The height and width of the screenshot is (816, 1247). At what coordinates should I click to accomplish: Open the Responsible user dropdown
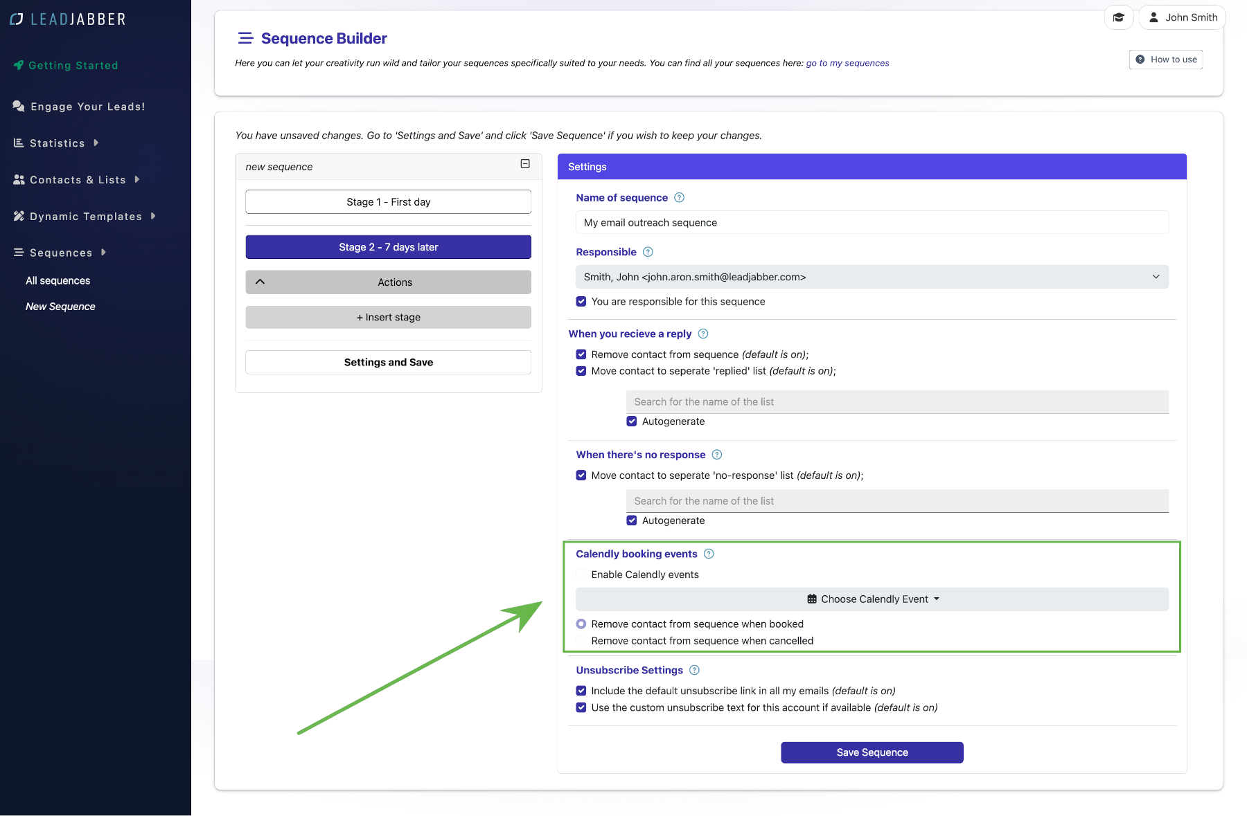(x=872, y=277)
